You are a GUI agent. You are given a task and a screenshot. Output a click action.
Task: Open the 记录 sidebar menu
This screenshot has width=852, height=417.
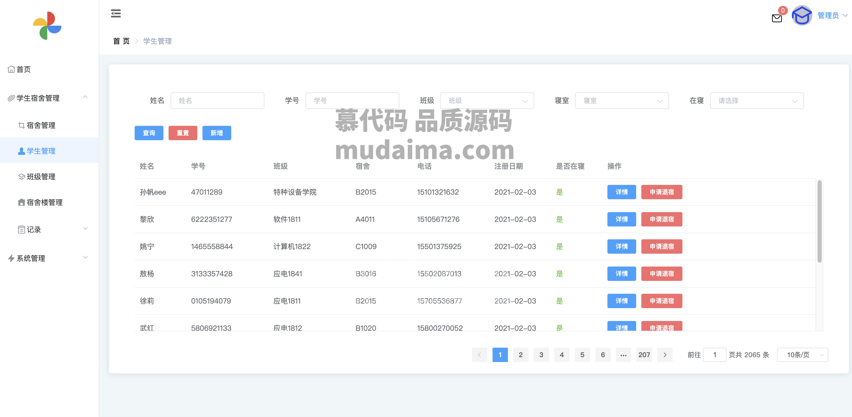point(49,230)
